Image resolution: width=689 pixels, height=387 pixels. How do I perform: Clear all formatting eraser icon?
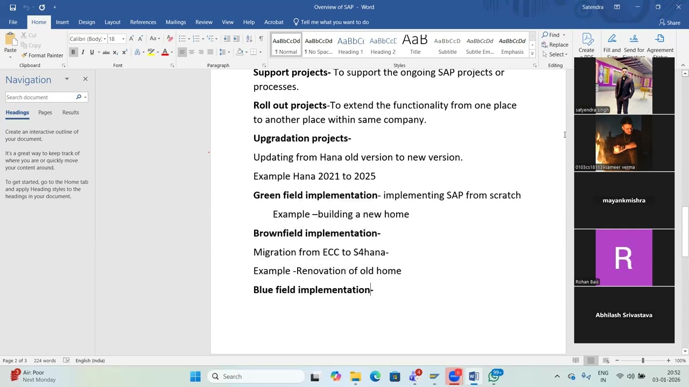[x=170, y=39]
